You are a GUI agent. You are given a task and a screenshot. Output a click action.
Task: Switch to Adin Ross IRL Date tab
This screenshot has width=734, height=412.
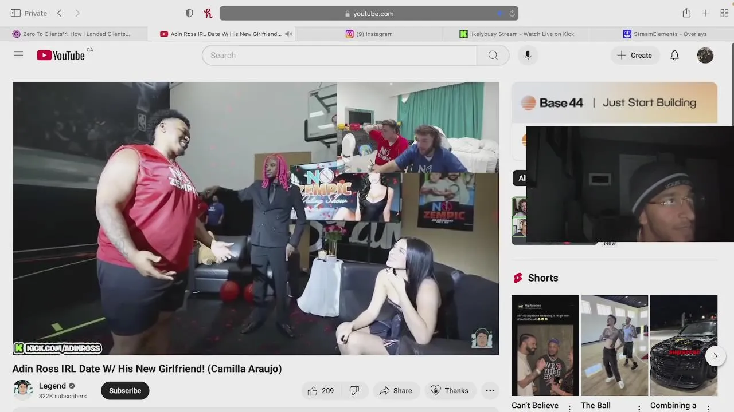click(x=221, y=34)
